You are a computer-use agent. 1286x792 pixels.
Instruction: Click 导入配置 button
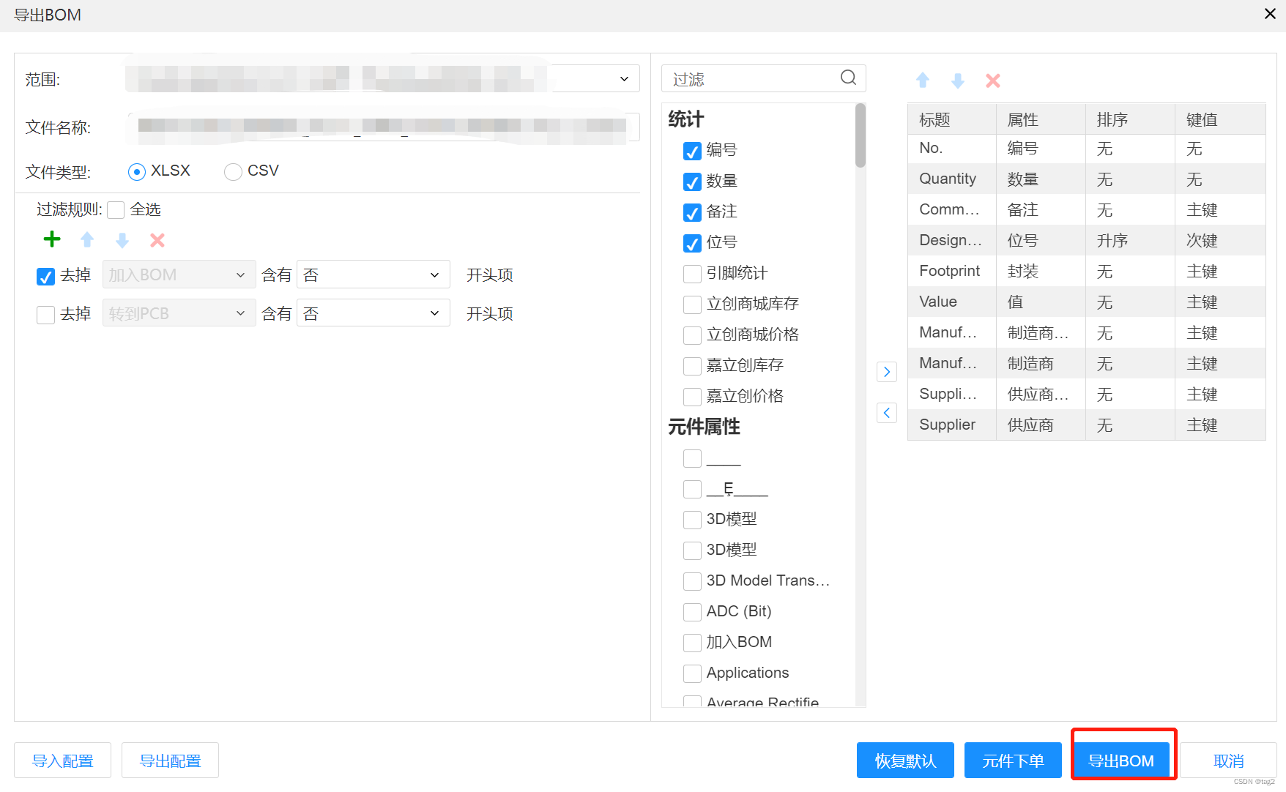pos(62,761)
